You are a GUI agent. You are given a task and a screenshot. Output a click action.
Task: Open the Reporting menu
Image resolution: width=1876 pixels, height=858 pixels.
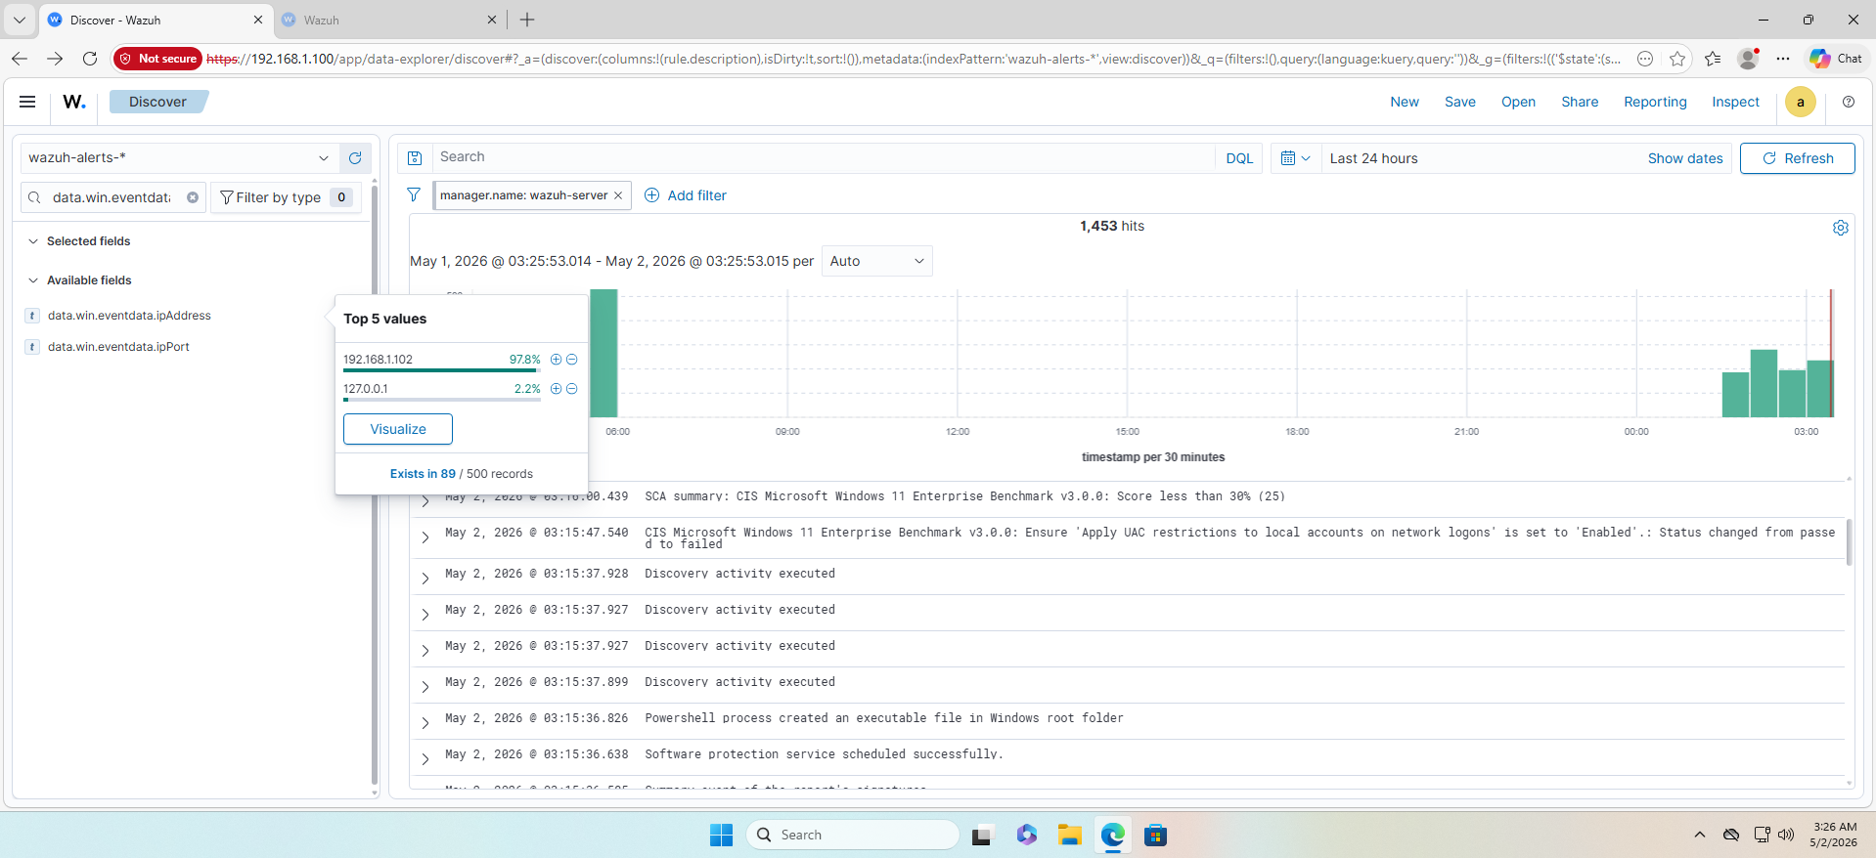(1655, 102)
